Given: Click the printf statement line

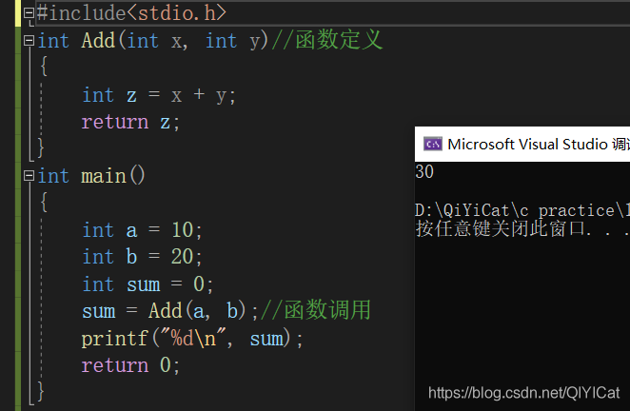Looking at the screenshot, I should coord(192,339).
